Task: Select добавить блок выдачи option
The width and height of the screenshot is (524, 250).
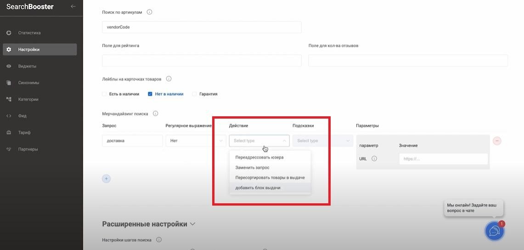Action: (258, 188)
